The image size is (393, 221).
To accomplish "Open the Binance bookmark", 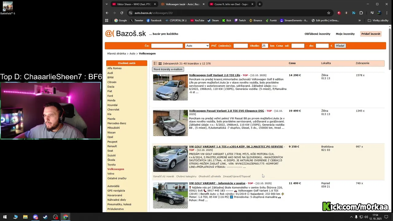I will [x=255, y=21].
